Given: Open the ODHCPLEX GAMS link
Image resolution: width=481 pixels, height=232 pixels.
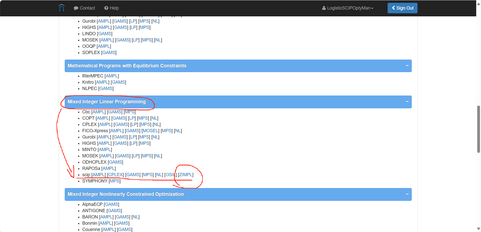Looking at the screenshot, I should 115,162.
